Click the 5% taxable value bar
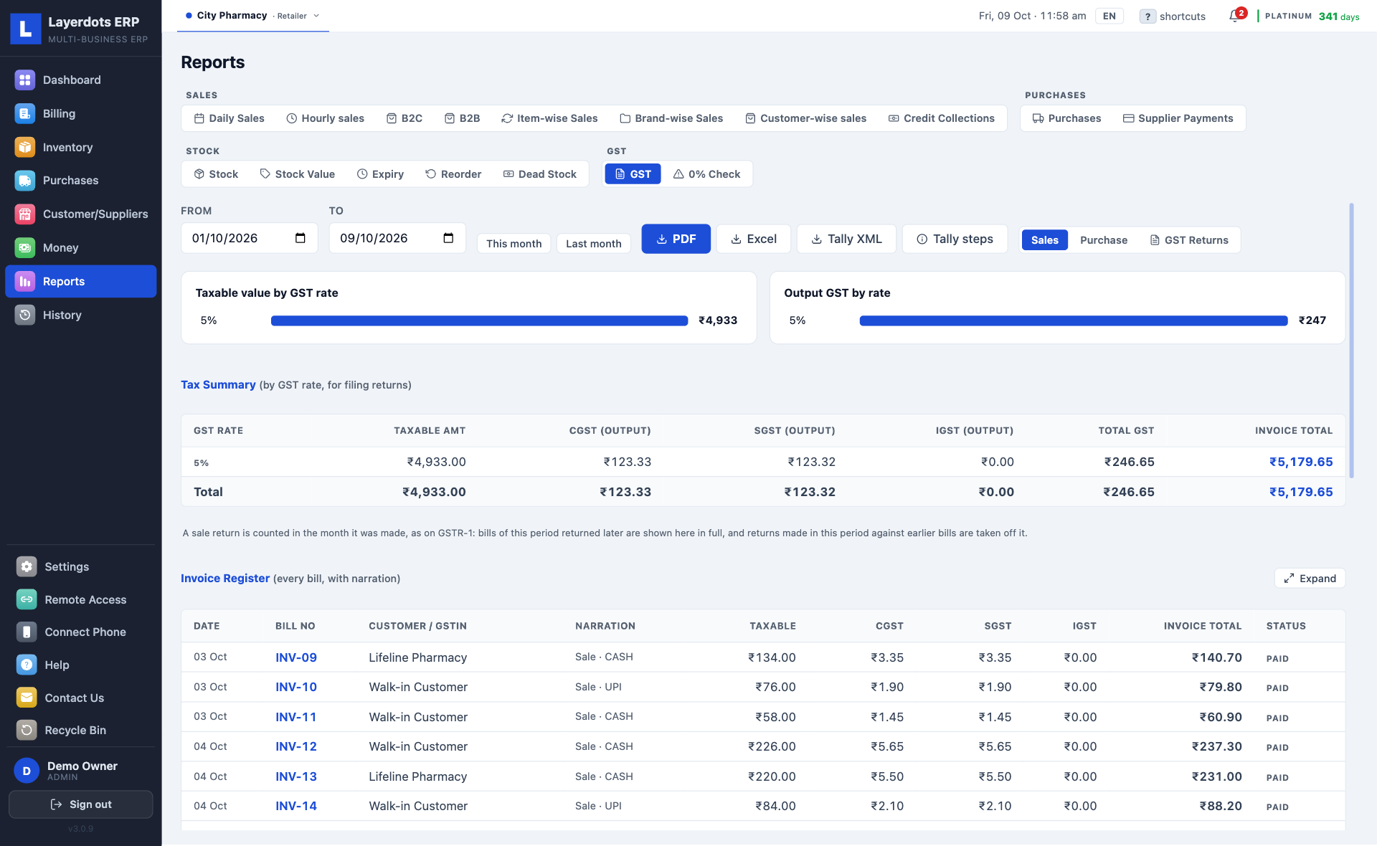This screenshot has width=1377, height=846. coord(479,320)
